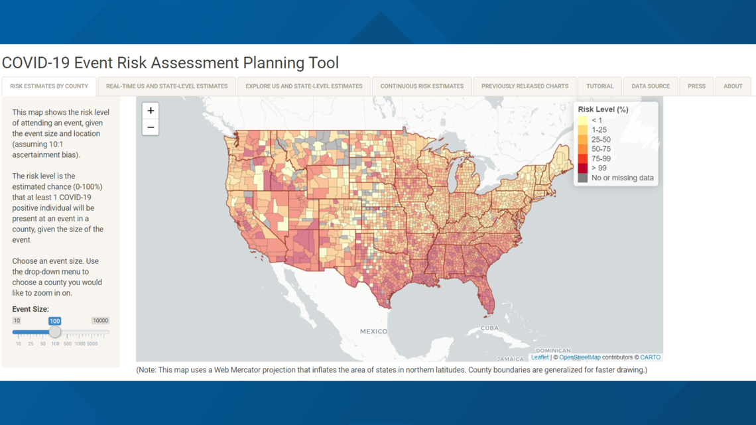Go to the Data Source tab
Screen dimensions: 756x425
point(650,86)
